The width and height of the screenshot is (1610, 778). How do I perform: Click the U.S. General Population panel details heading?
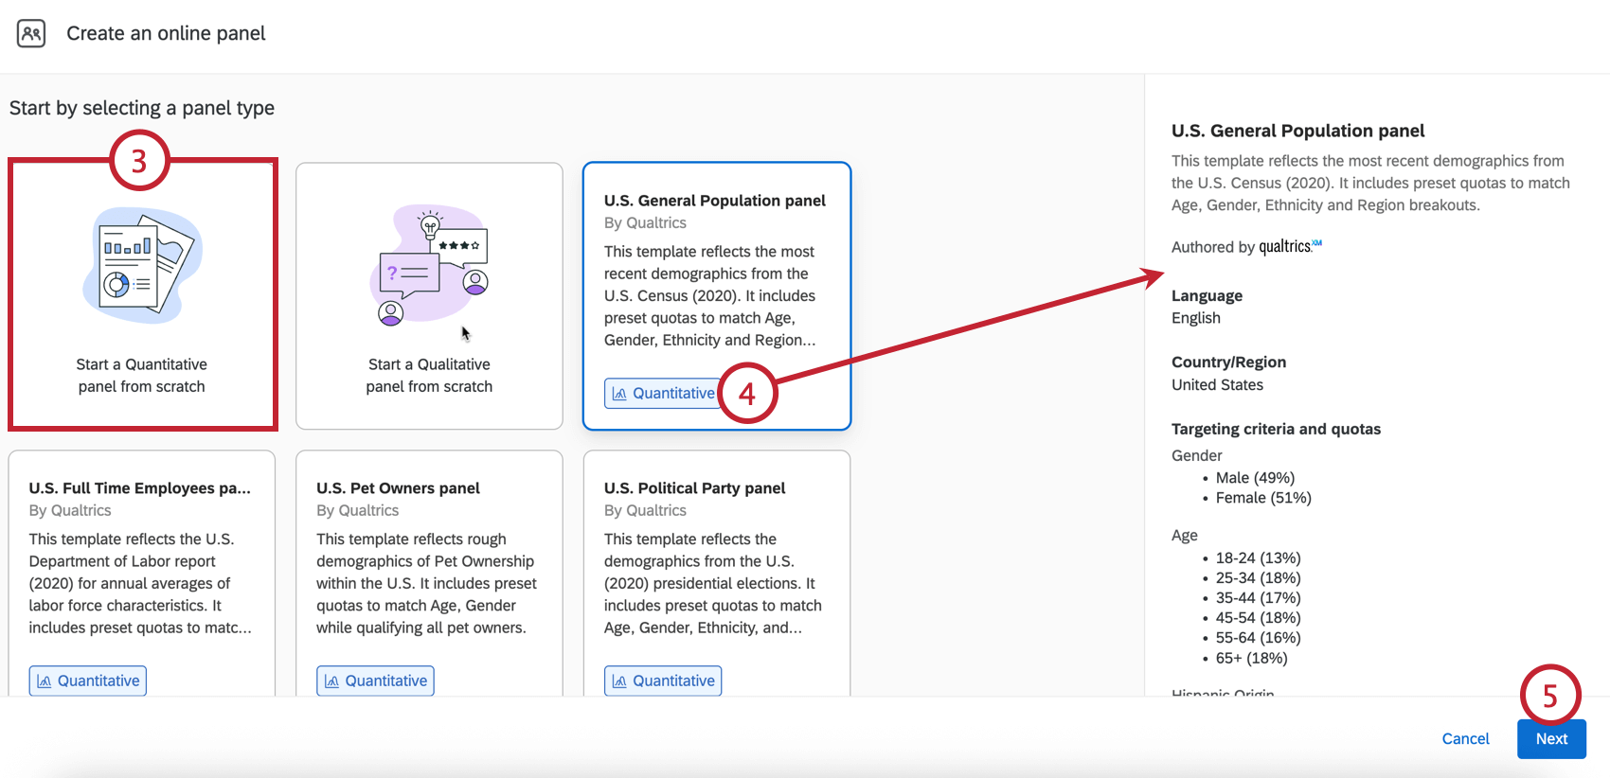[1297, 131]
